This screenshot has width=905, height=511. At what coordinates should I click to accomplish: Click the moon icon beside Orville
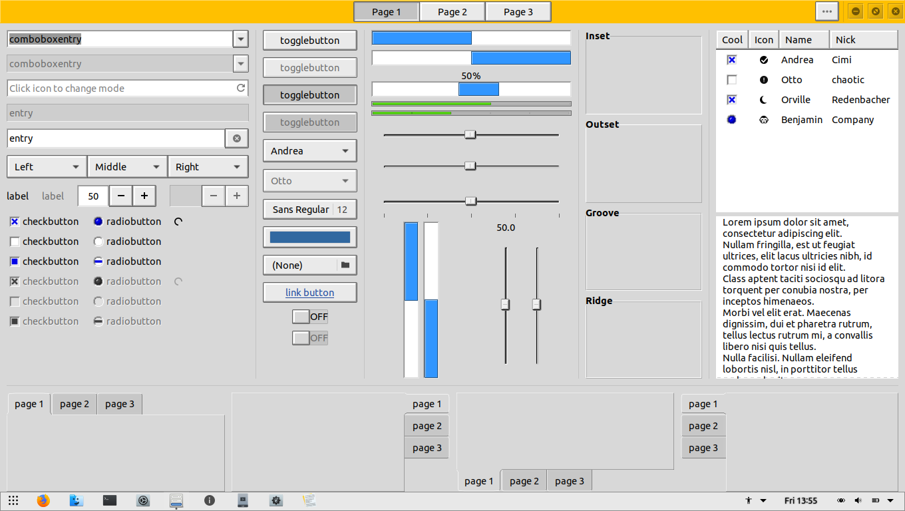[x=763, y=99]
